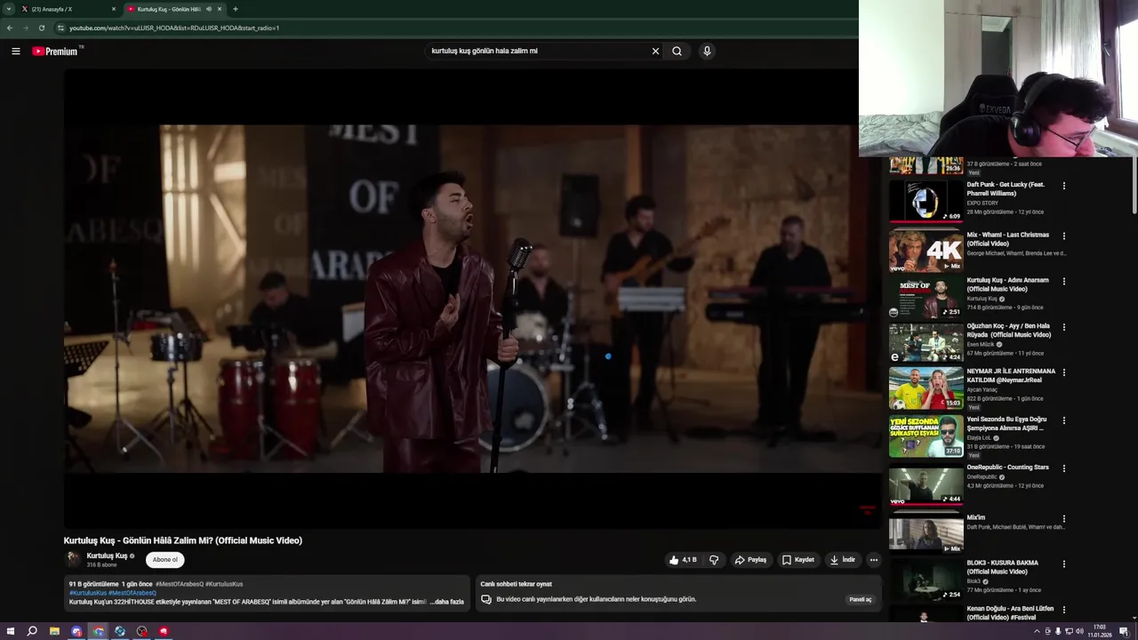
Task: Mute the YouTube tab via speaker icon
Action: tap(209, 9)
